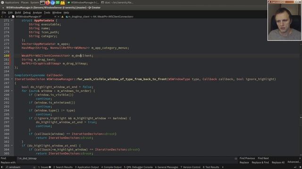Screen dimensions: 302x169
Task: Launch the terminal from the top panel
Action: click(x=42, y=2)
